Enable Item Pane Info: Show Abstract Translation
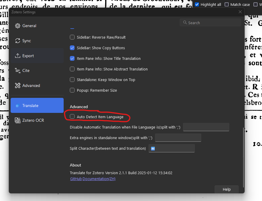This screenshot has height=201, width=262. point(72,69)
